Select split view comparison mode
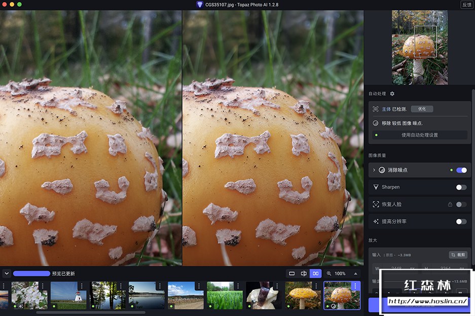 point(304,273)
